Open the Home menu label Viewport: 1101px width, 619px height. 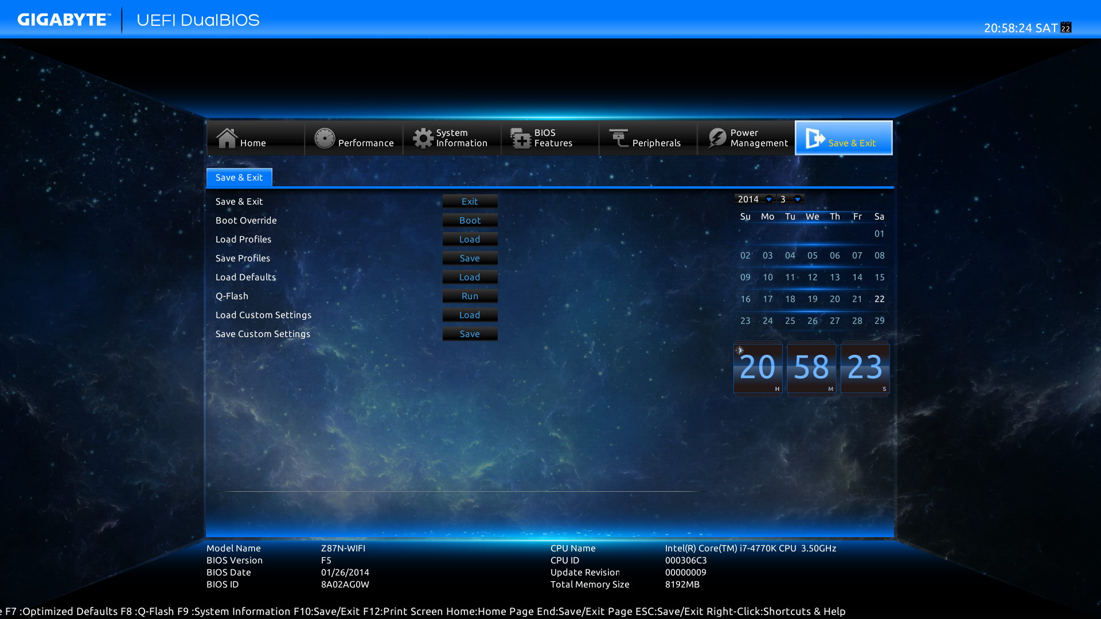click(x=253, y=143)
